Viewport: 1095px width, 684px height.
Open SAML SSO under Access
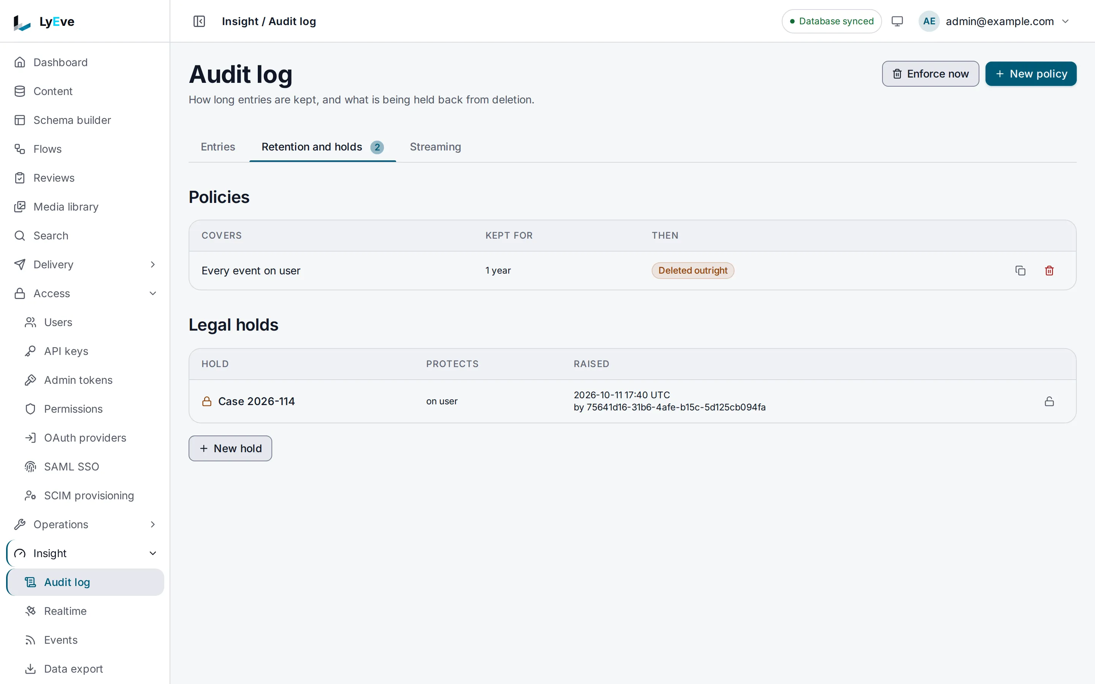coord(85,467)
